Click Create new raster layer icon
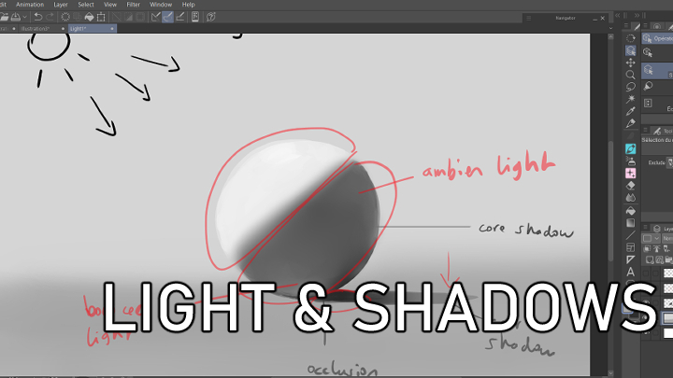Image resolution: width=673 pixels, height=378 pixels. coord(650,259)
